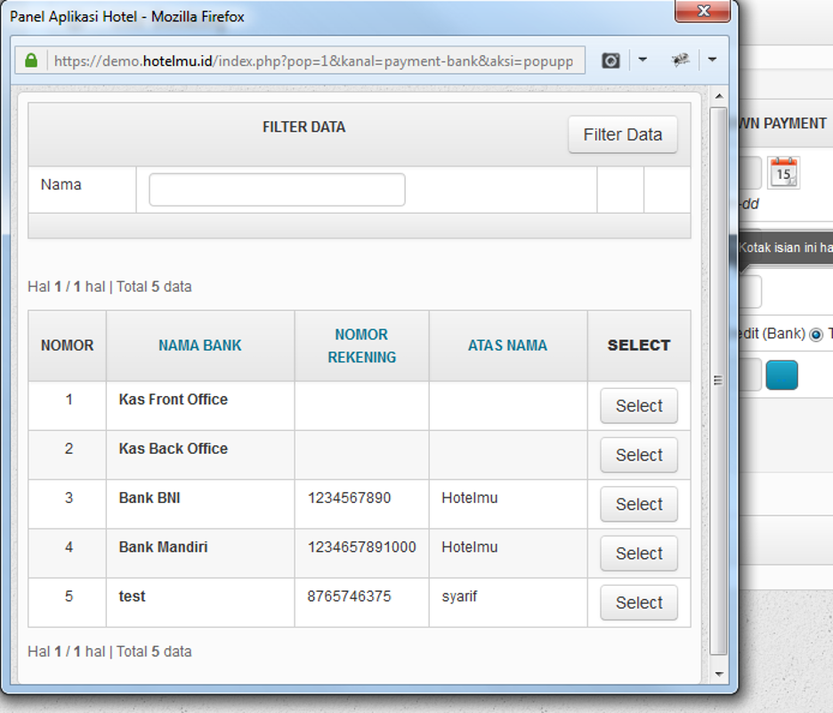Select the radio button after Credit (Bank)
The image size is (833, 713).
[x=815, y=334]
